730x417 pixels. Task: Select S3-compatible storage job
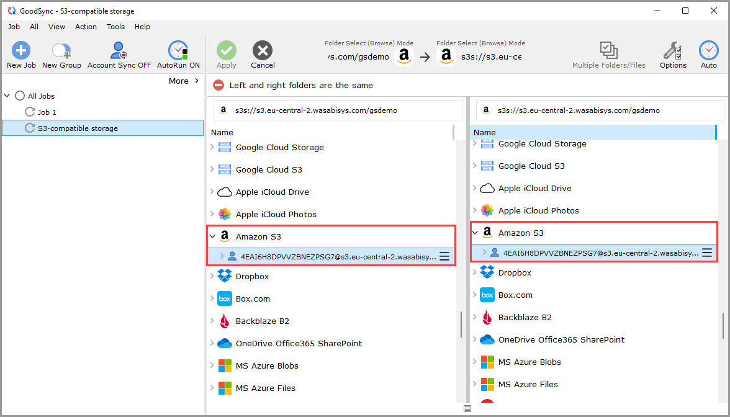point(103,128)
